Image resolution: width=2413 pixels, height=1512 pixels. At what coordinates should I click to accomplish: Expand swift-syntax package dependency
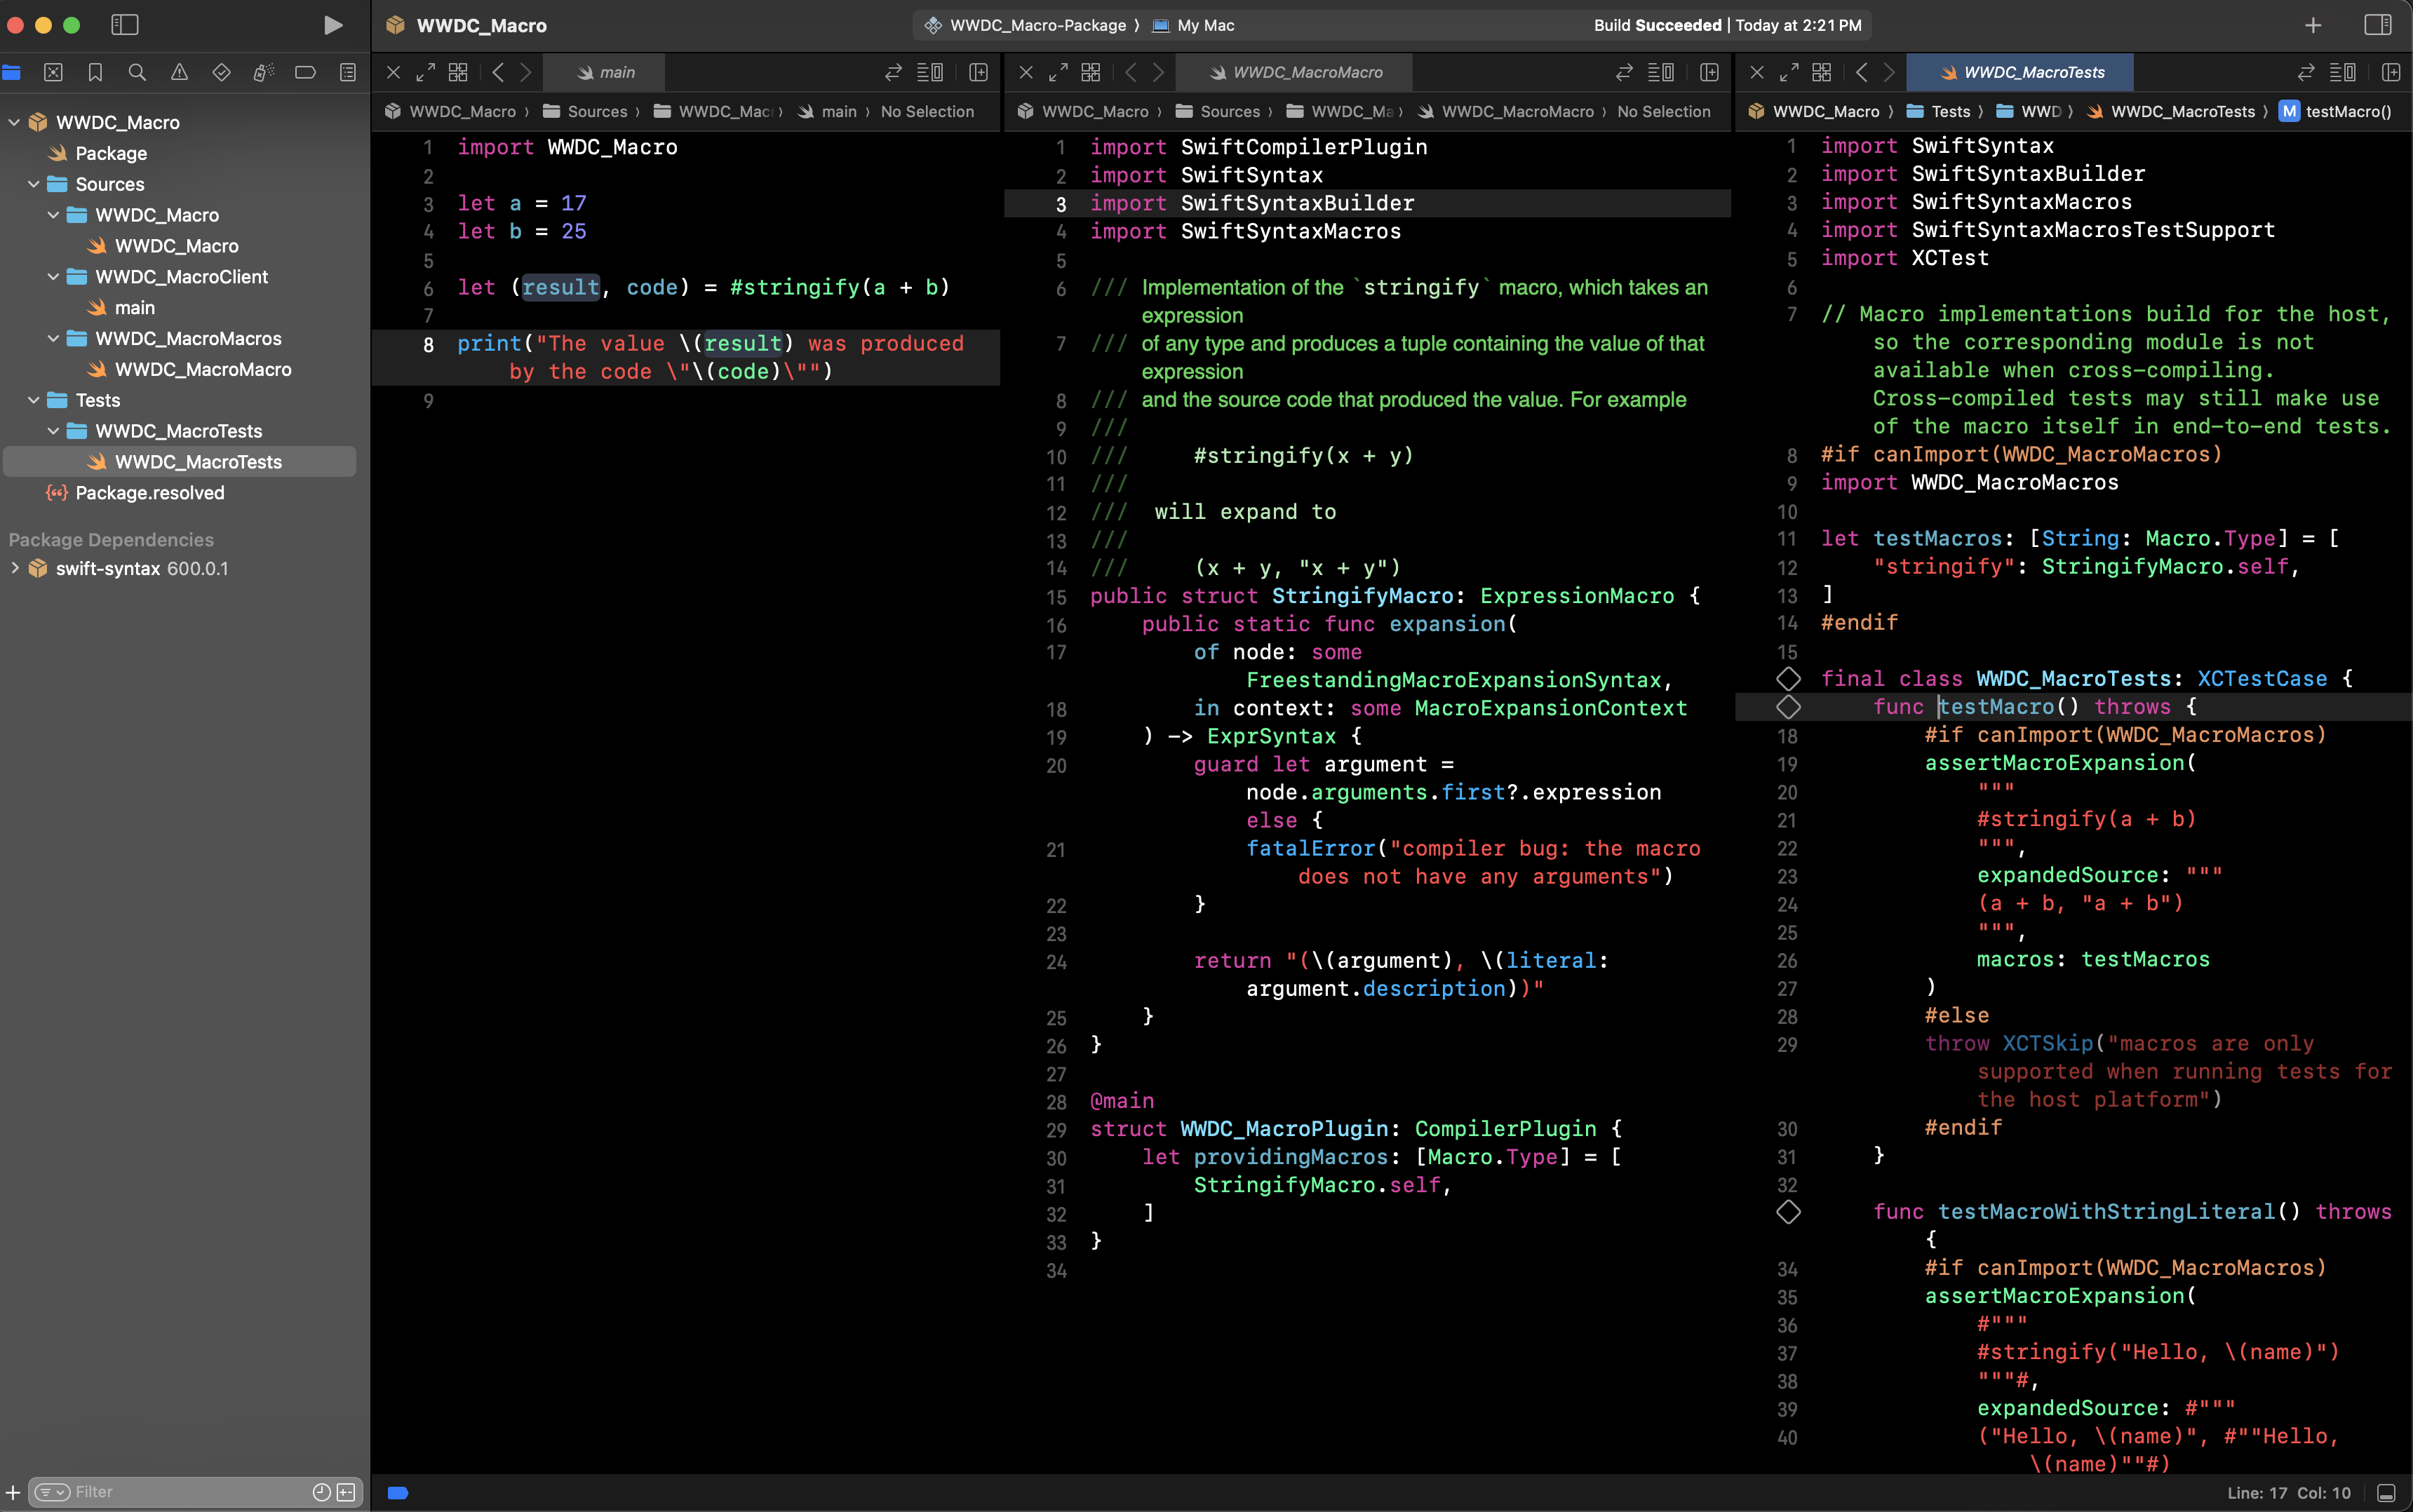pyautogui.click(x=14, y=568)
